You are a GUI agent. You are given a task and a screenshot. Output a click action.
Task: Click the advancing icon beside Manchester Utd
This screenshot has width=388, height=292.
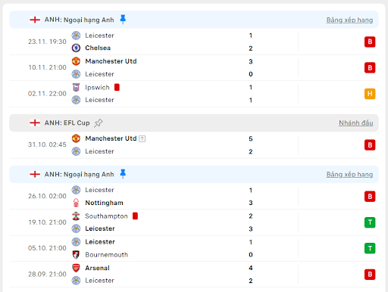tap(142, 138)
